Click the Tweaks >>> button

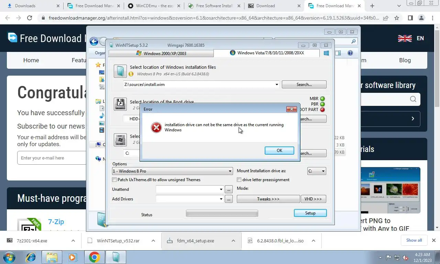coord(268,199)
